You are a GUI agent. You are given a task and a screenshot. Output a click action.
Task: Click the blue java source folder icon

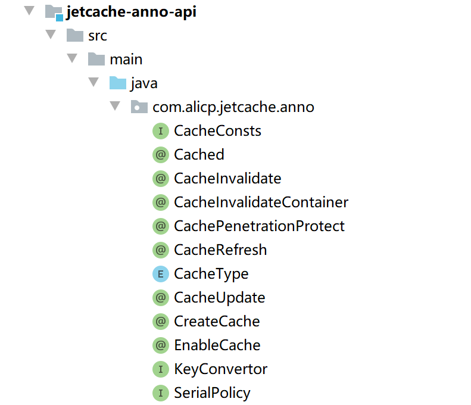pos(117,83)
